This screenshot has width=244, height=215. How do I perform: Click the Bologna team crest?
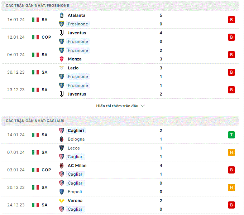[62, 139]
